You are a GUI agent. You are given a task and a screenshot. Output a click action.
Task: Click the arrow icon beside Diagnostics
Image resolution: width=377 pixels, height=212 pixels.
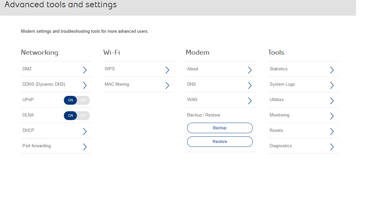tap(332, 147)
